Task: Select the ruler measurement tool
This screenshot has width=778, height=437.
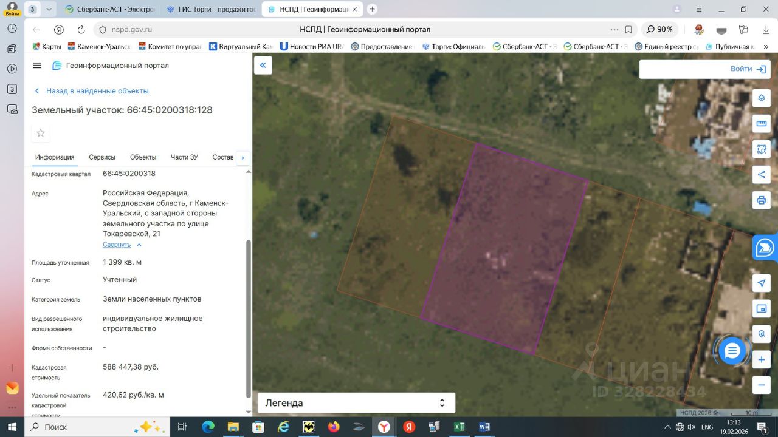Action: [x=761, y=124]
